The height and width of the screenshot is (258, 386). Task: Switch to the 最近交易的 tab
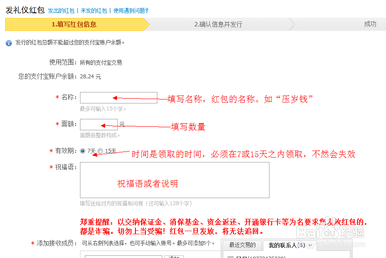click(x=242, y=245)
